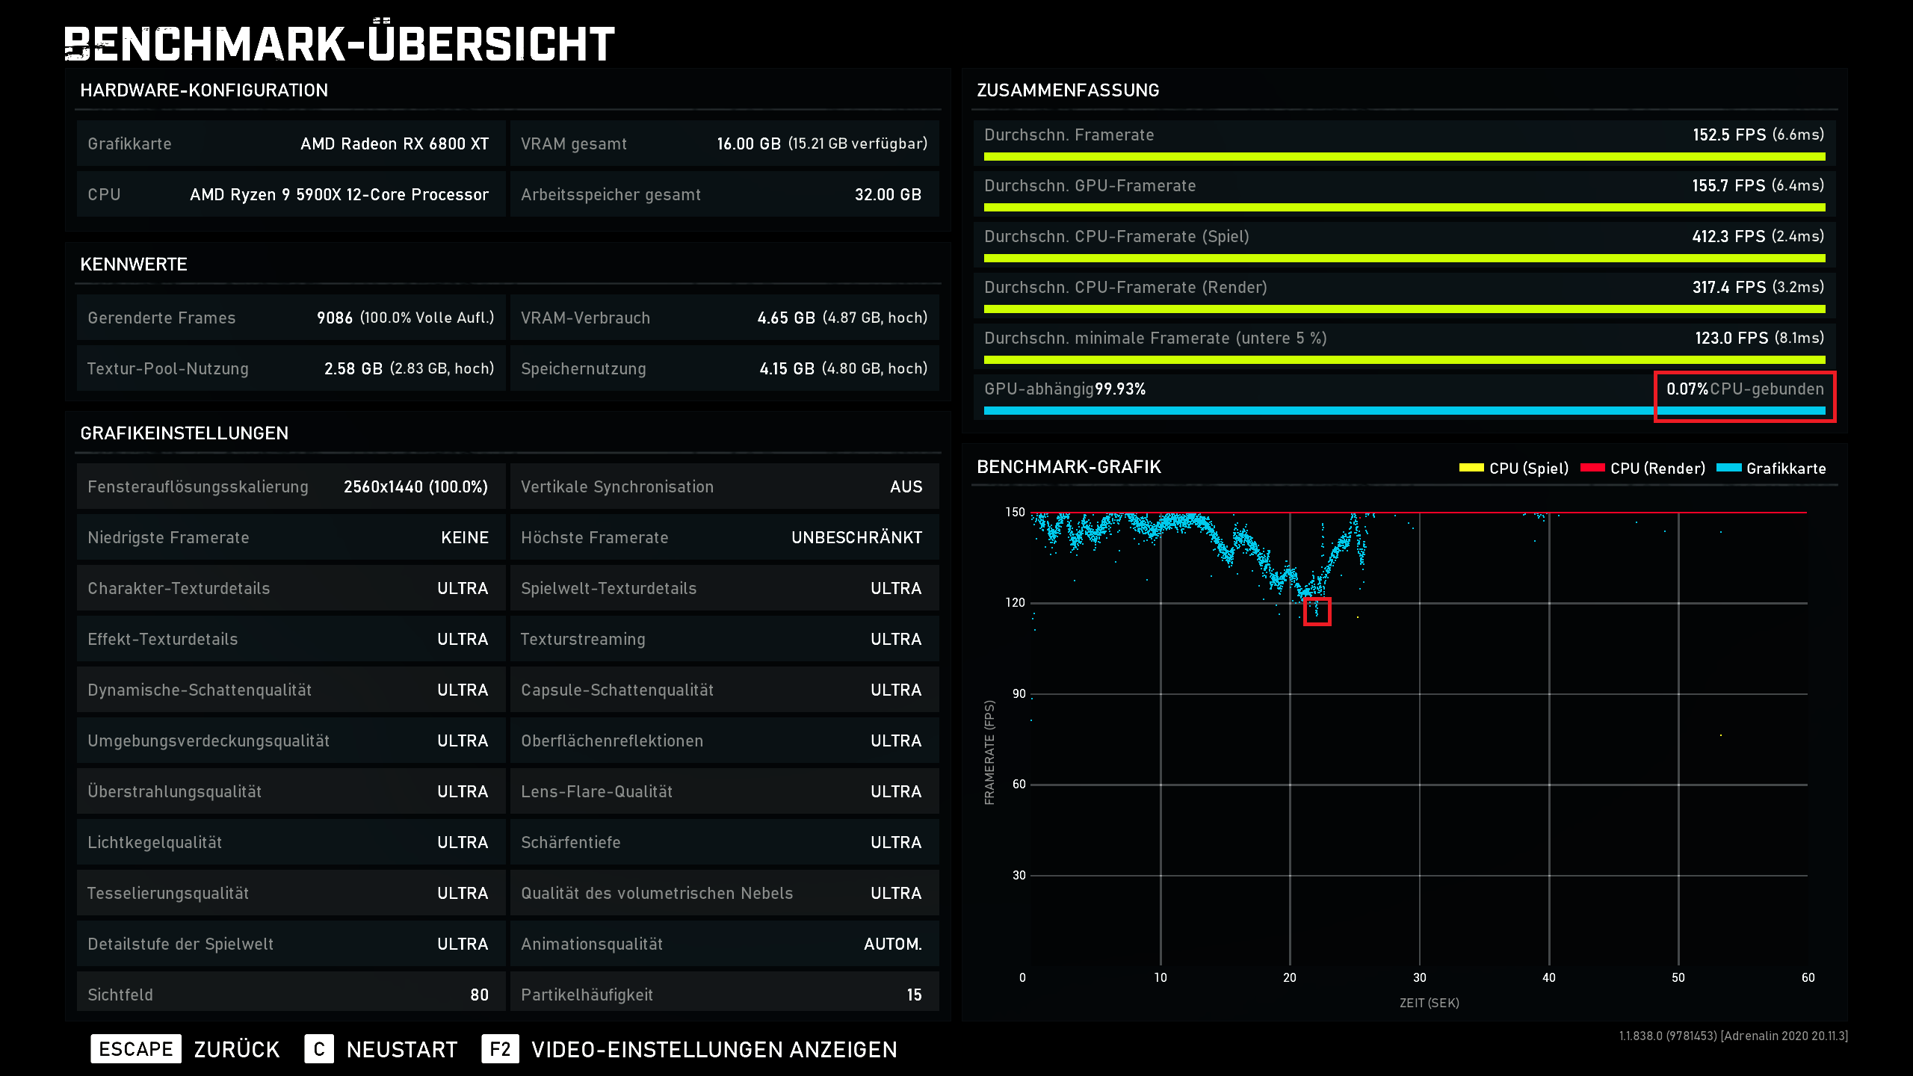1913x1076 pixels.
Task: Click the Animationsqualität AUTOM. row
Action: tap(723, 944)
